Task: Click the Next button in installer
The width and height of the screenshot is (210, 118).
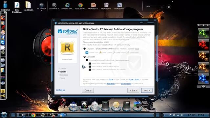Action: click(x=147, y=90)
